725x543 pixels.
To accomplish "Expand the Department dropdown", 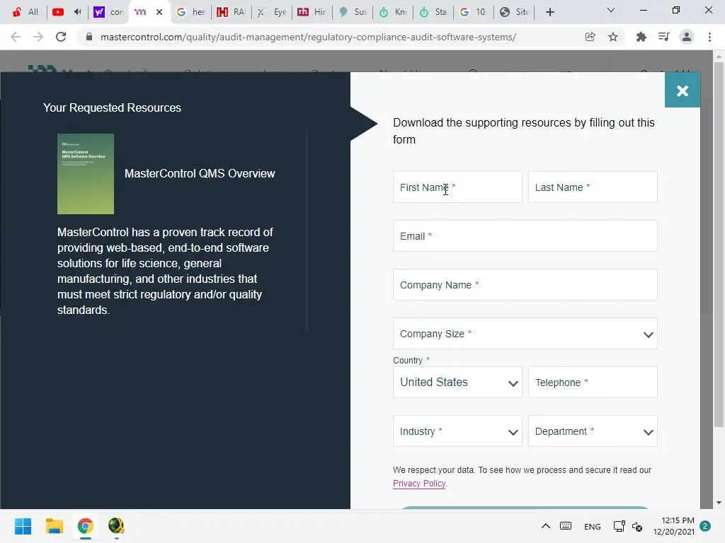I will coord(593,431).
